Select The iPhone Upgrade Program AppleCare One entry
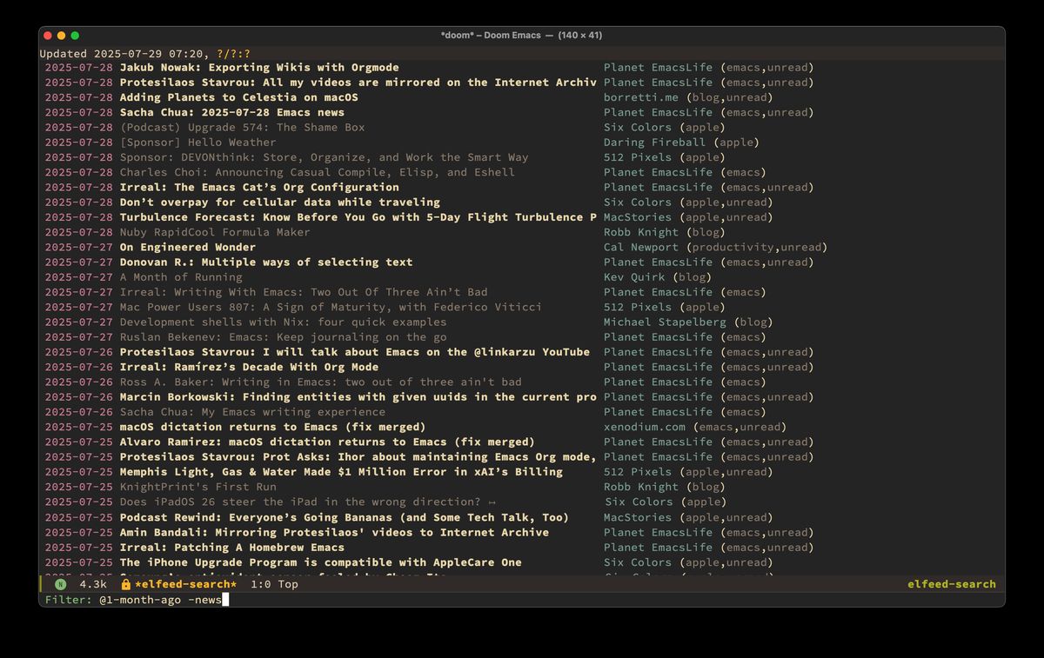This screenshot has height=658, width=1044. click(320, 562)
